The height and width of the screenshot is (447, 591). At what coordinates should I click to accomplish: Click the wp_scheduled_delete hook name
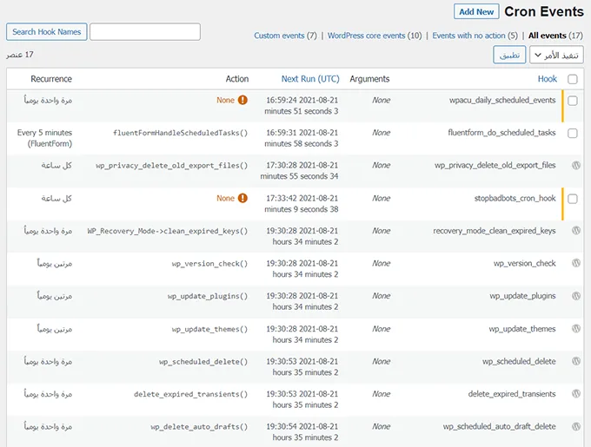click(519, 361)
